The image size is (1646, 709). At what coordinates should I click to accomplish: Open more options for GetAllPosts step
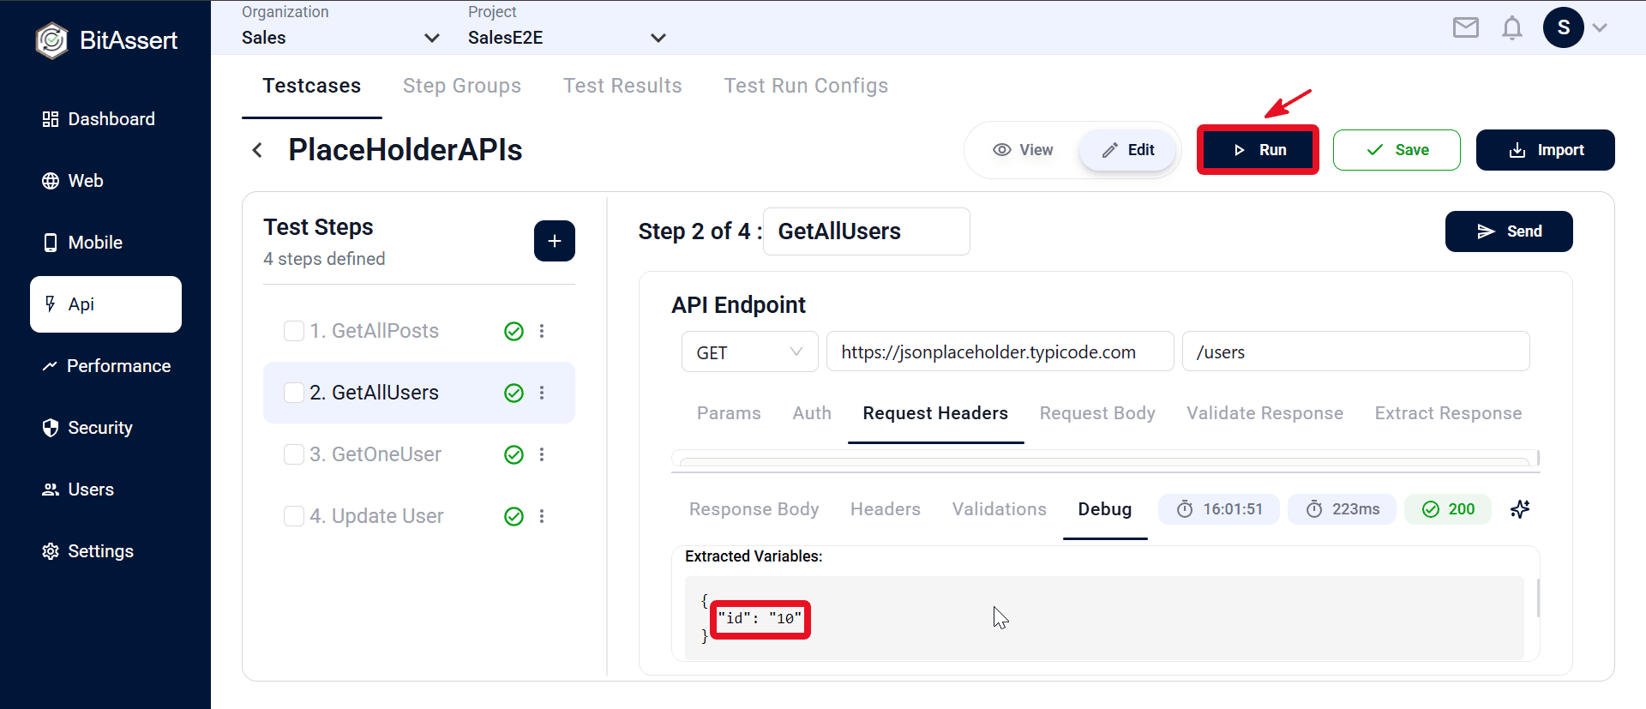(x=542, y=331)
